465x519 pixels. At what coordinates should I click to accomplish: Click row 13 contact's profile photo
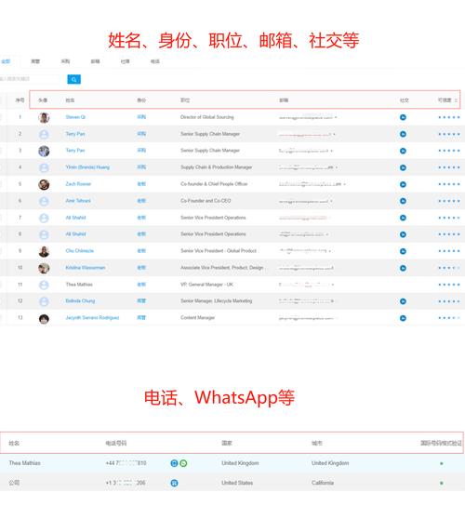coord(44,318)
